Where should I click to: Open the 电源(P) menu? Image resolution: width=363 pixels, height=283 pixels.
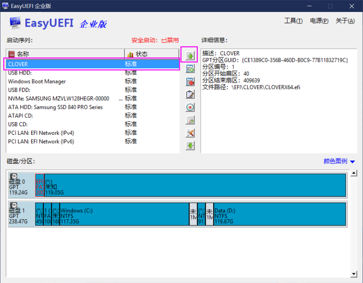pyautogui.click(x=319, y=21)
